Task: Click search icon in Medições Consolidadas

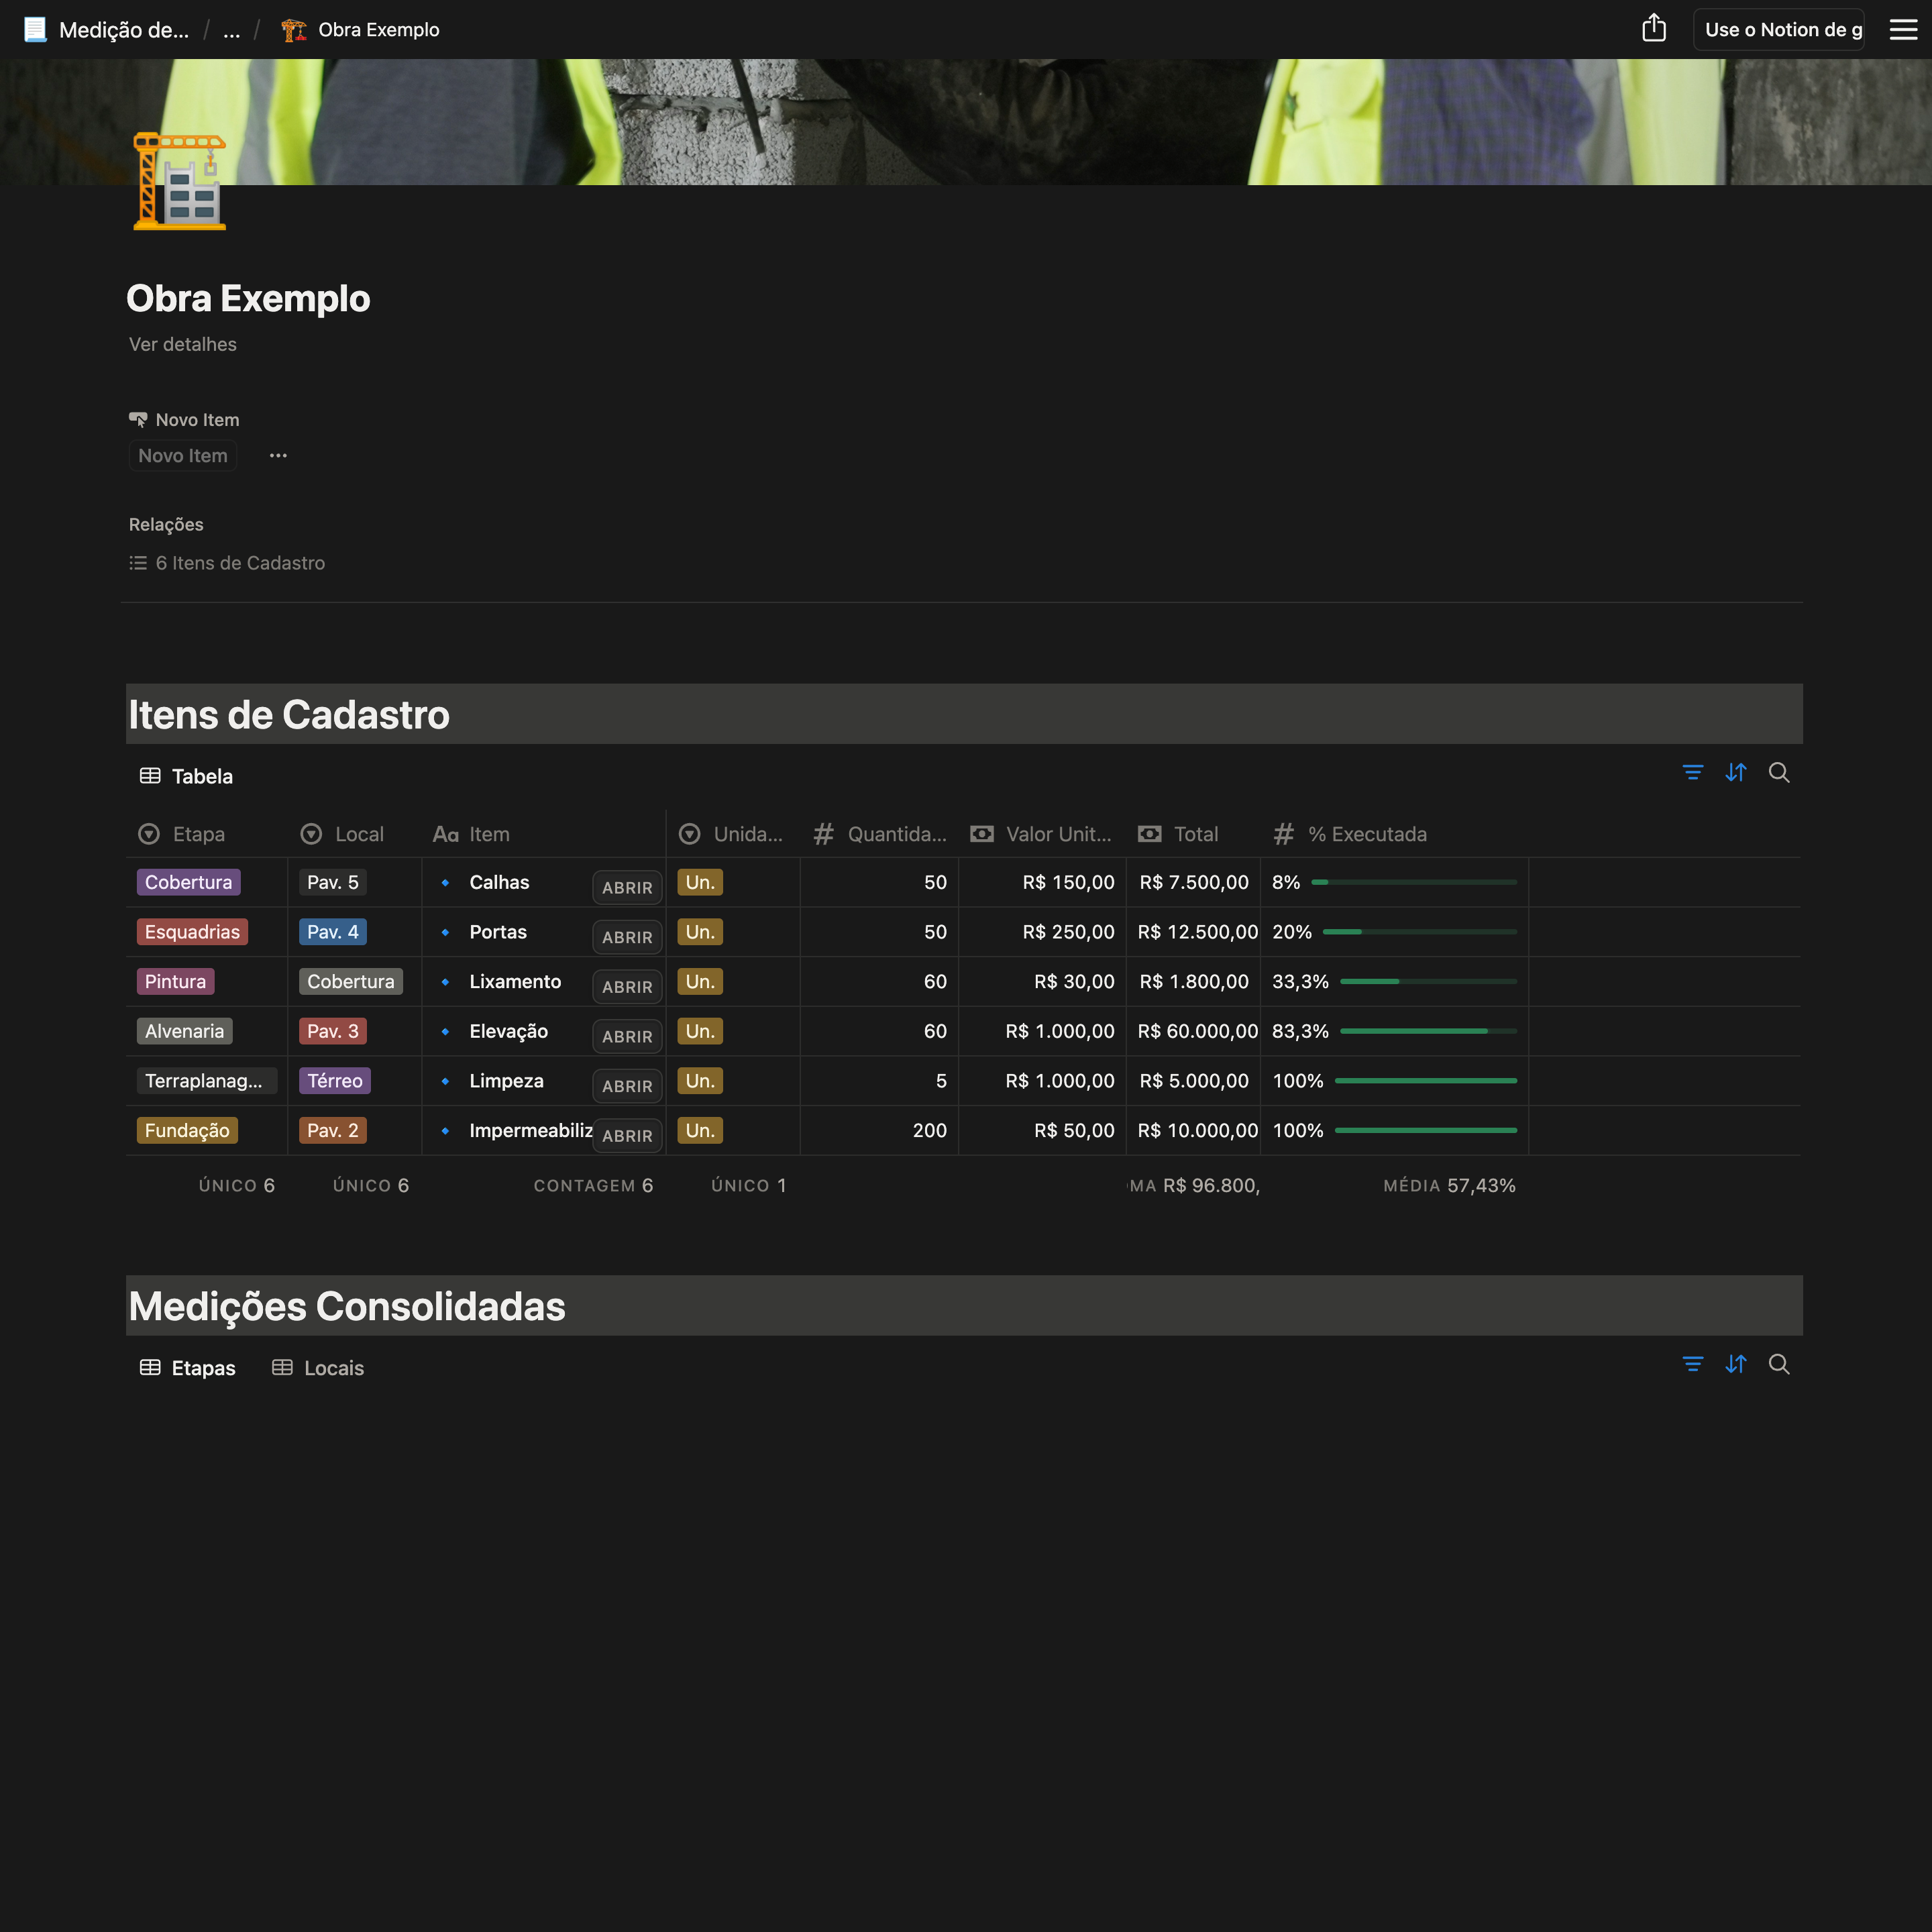Action: (1778, 1365)
